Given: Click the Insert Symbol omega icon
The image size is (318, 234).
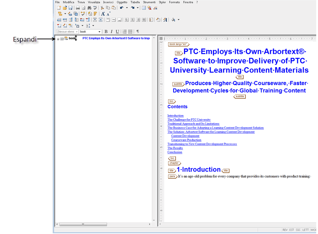Looking at the screenshot, I should (x=77, y=26).
